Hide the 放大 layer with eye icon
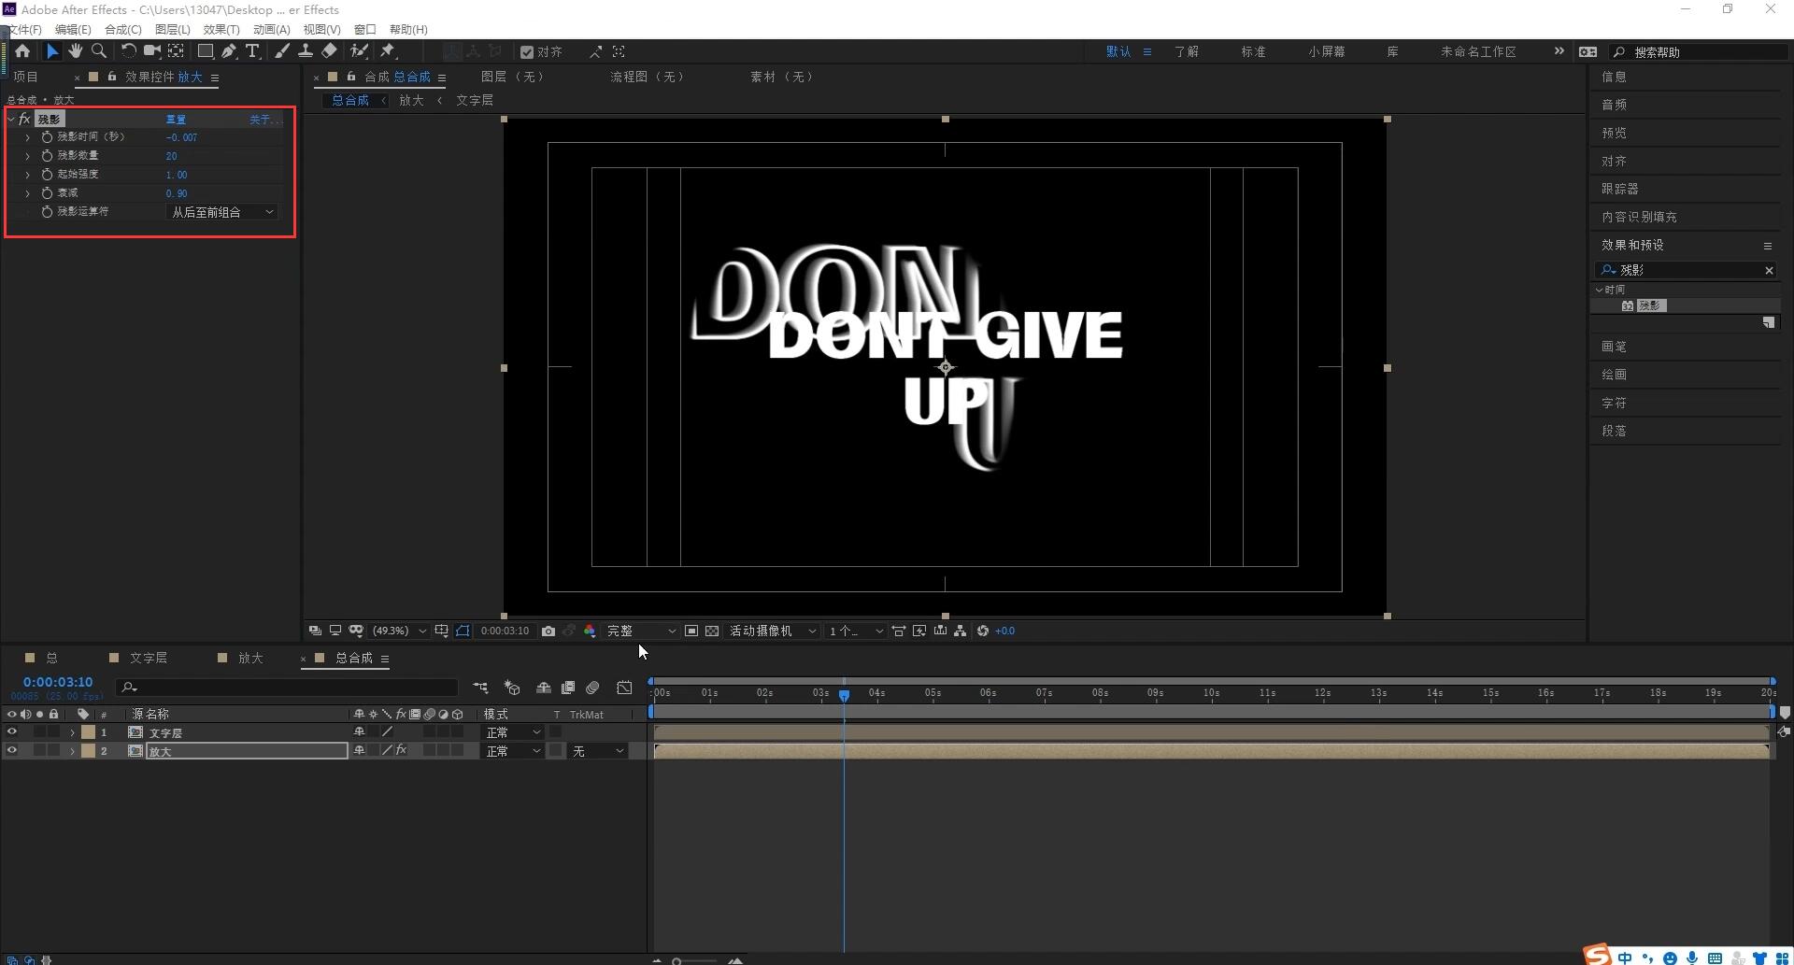This screenshot has width=1794, height=965. point(12,751)
